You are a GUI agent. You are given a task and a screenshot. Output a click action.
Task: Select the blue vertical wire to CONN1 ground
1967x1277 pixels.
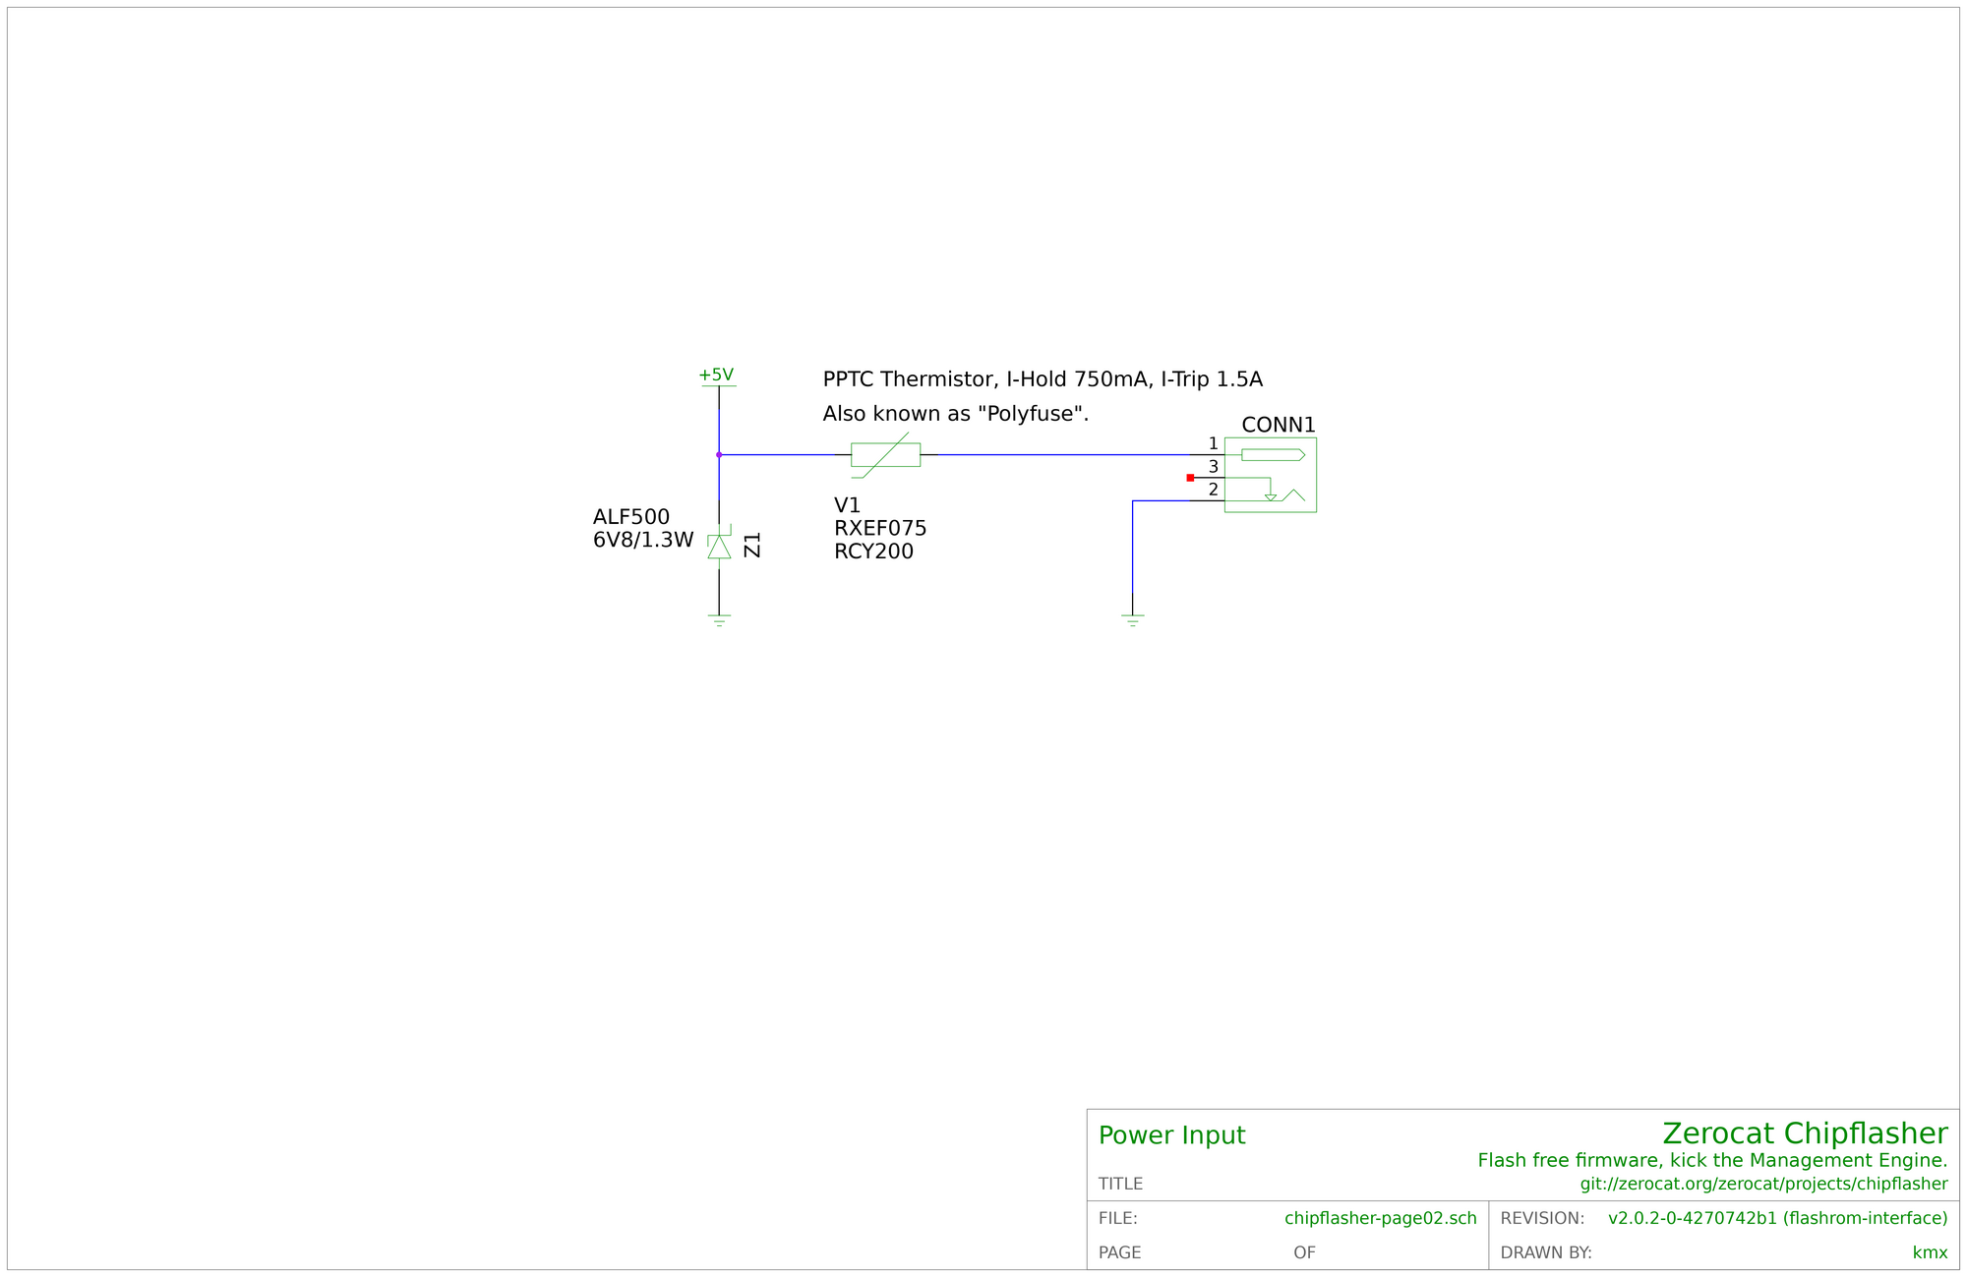[1133, 546]
